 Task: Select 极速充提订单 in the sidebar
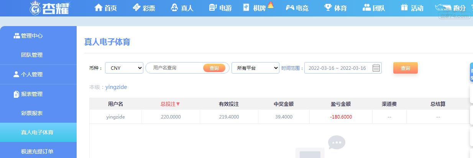37,151
